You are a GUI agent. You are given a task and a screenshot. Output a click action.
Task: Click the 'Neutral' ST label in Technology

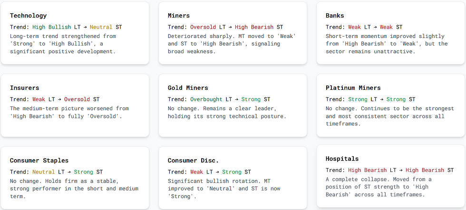pyautogui.click(x=101, y=27)
